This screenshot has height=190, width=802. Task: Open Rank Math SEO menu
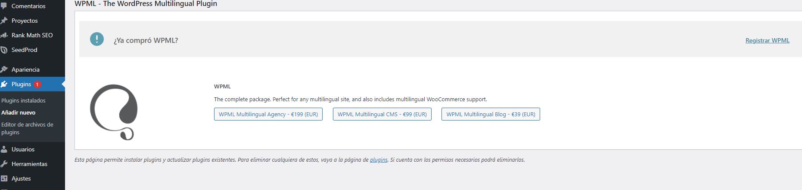pos(32,35)
